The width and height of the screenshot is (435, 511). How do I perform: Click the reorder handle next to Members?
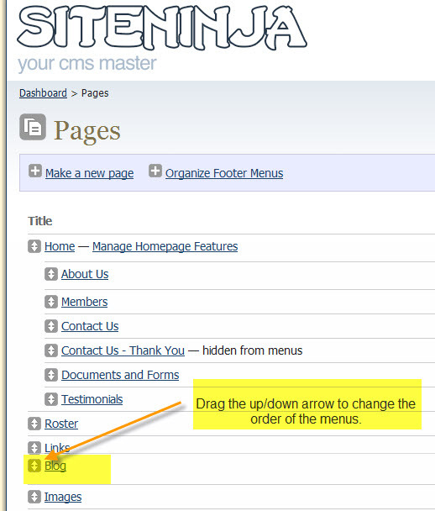click(51, 302)
